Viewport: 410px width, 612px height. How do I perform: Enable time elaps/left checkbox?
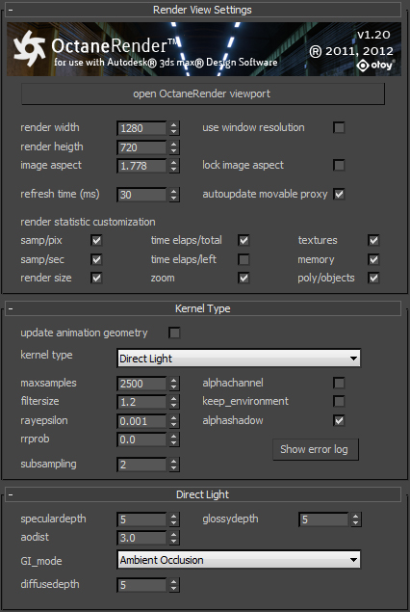[x=243, y=259]
